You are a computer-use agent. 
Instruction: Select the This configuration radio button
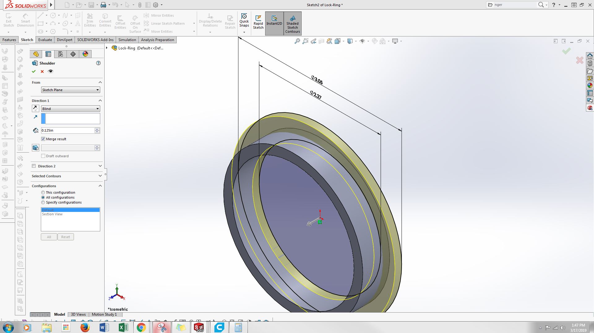(43, 192)
